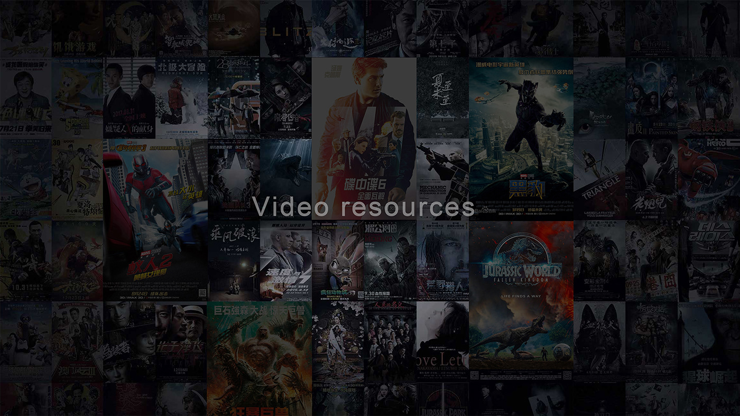This screenshot has width=740, height=416.
Task: Open the 蚁人2 Ant-Man poster
Action: tap(155, 219)
